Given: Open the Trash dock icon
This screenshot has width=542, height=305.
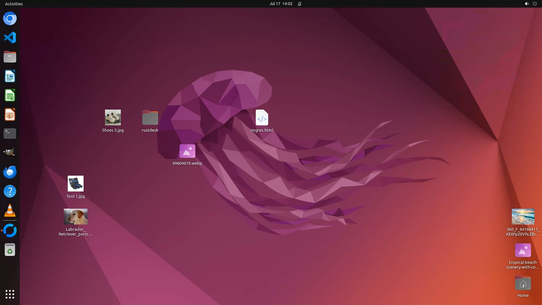Looking at the screenshot, I should click(x=10, y=250).
